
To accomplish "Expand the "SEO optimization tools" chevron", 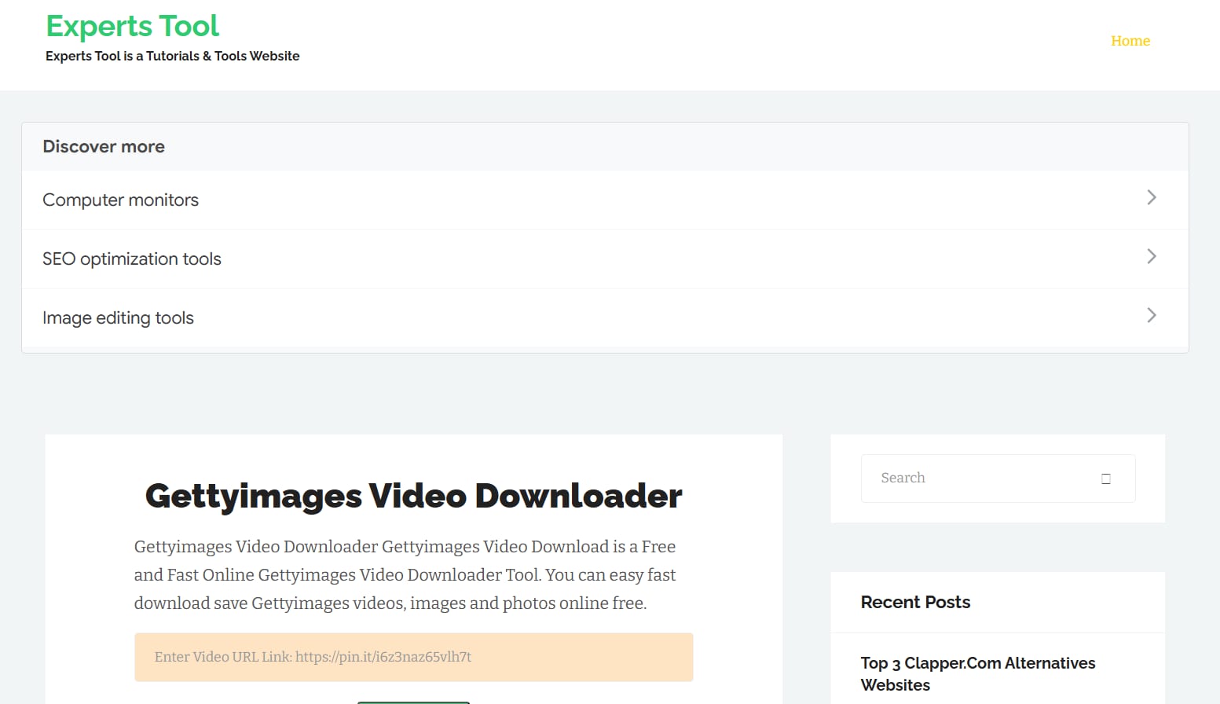I will pyautogui.click(x=1152, y=256).
